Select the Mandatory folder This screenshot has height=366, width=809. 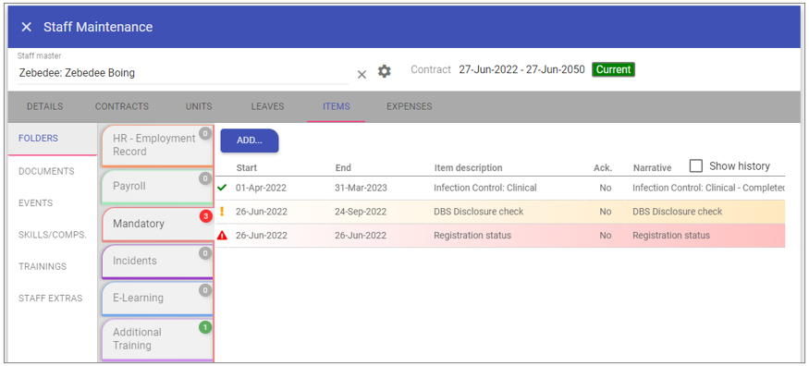(157, 225)
